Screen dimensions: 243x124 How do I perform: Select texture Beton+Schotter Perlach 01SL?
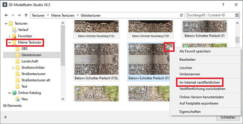pos(97,62)
